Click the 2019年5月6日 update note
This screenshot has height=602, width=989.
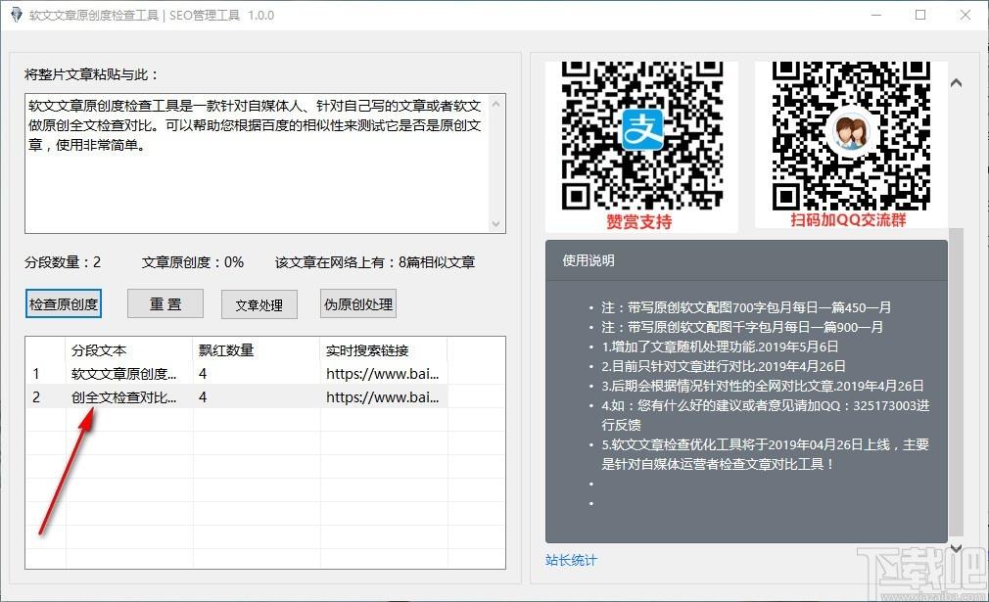point(720,347)
